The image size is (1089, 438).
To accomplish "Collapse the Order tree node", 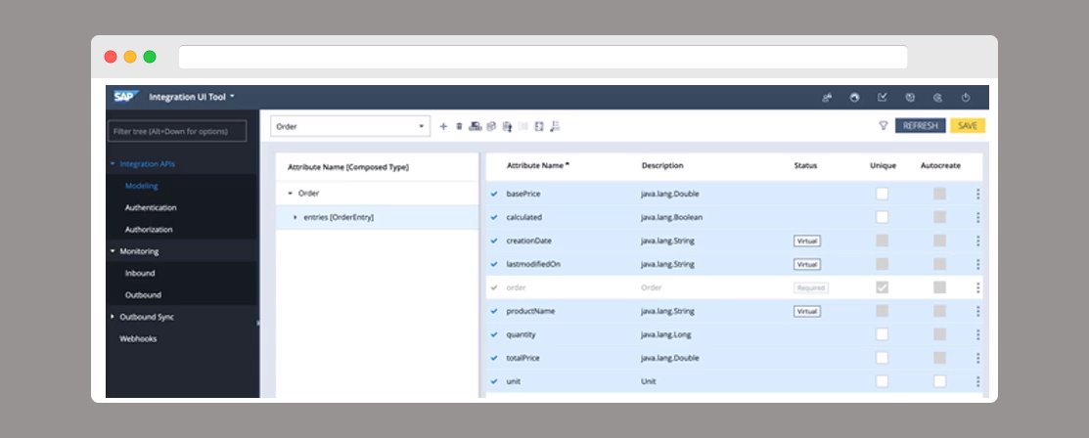I will coord(291,194).
